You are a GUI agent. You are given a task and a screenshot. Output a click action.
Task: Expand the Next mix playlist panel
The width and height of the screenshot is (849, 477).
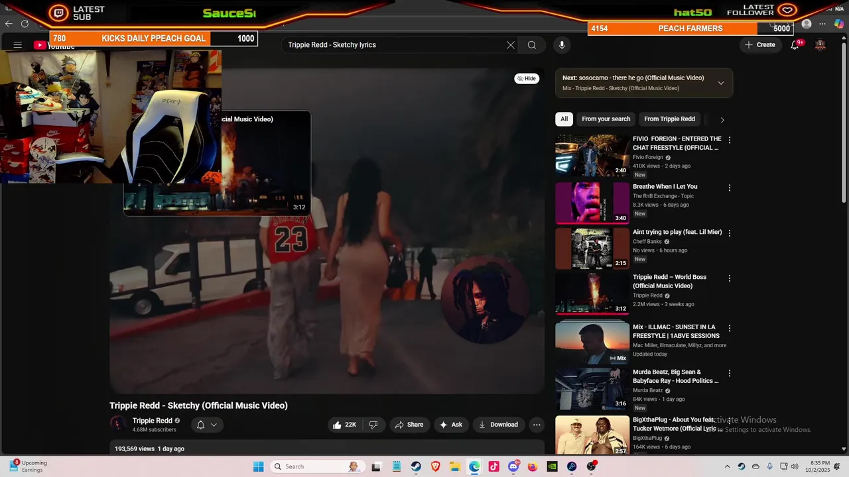coord(721,83)
